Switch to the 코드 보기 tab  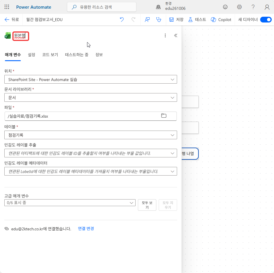[x=50, y=55]
